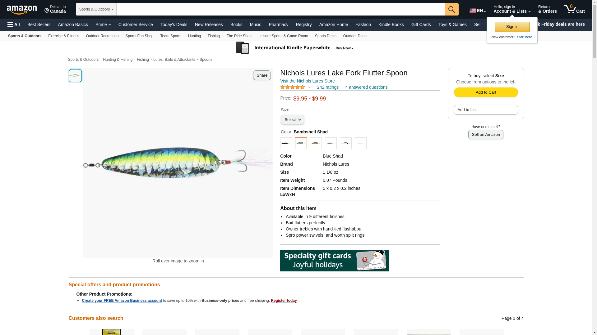This screenshot has height=335, width=597.
Task: Click the star rating icons
Action: 293,87
